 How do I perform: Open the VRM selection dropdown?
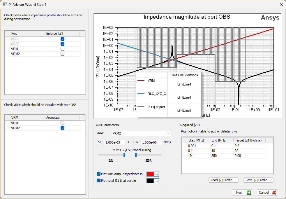[x=141, y=133]
